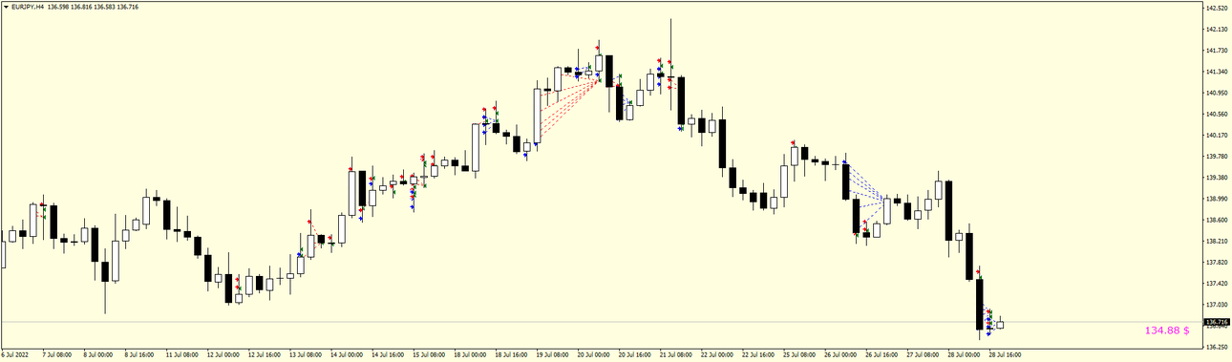Click the 139.780 price axis label
Image resolution: width=1232 pixels, height=362 pixels.
[1217, 157]
